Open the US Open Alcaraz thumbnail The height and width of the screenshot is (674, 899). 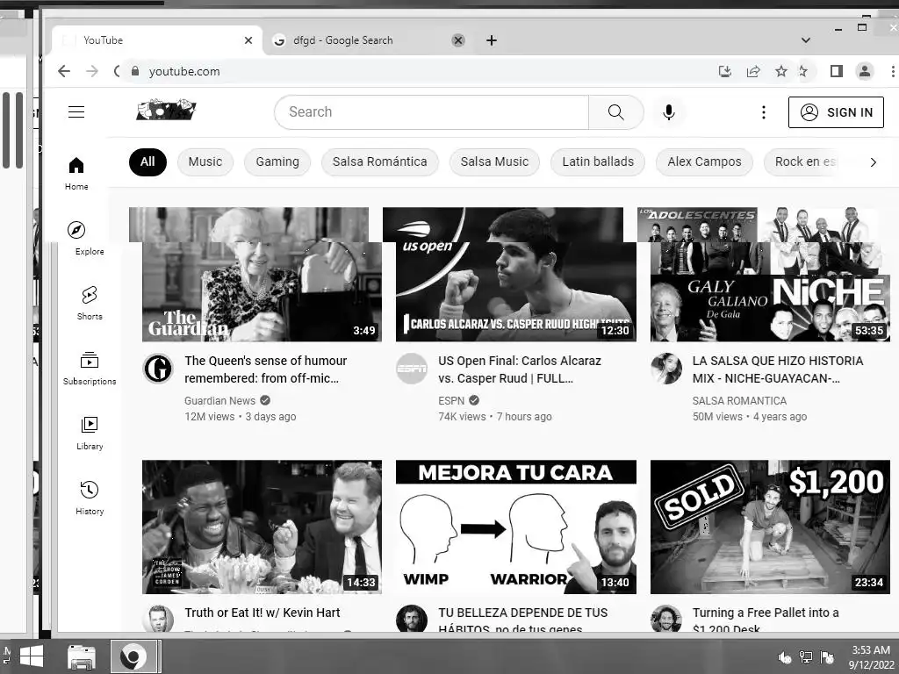510,275
